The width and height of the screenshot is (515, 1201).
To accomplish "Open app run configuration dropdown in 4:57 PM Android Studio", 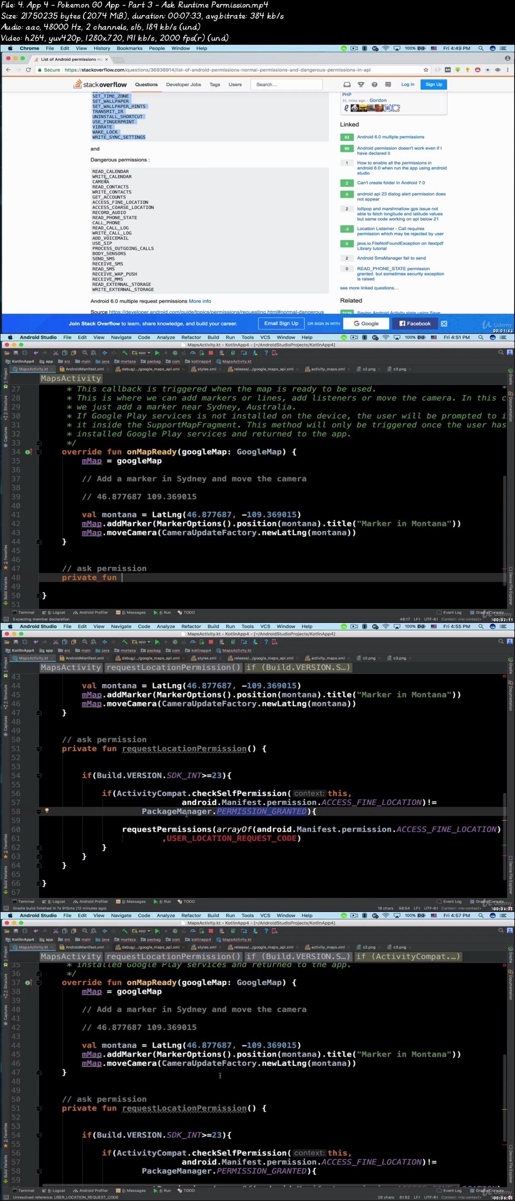I will point(142,931).
